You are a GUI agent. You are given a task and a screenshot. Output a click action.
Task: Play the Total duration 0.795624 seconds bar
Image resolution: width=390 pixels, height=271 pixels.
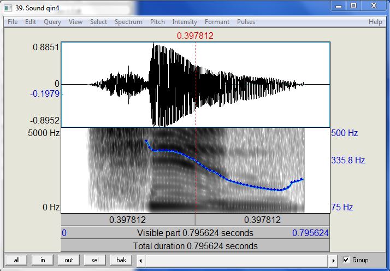tap(195, 246)
